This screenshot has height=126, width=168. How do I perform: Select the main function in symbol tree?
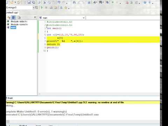(13, 27)
